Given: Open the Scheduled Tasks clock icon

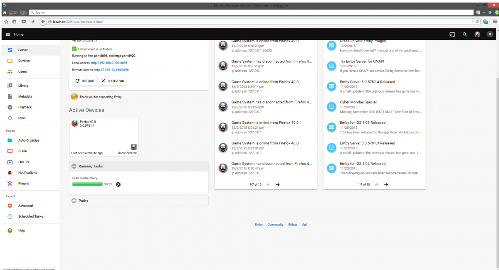Looking at the screenshot, I should point(10,216).
